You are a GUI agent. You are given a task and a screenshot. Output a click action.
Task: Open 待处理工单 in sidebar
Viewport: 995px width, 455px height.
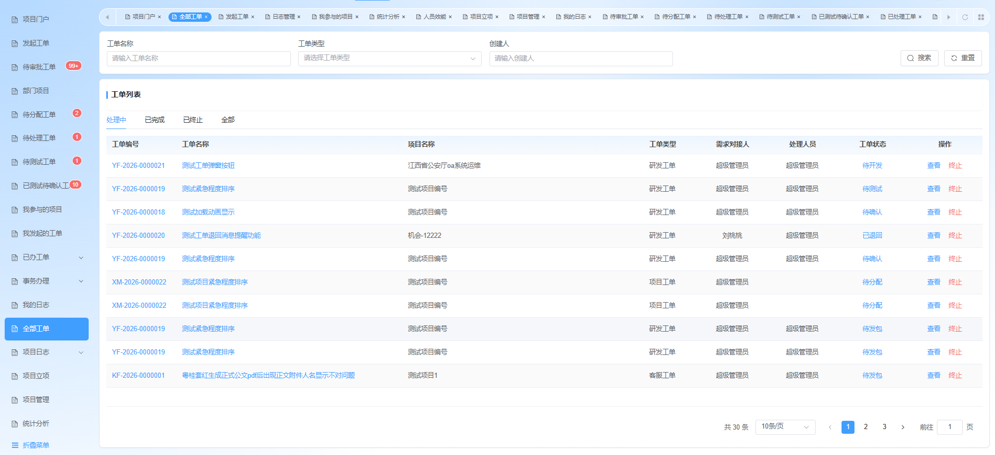click(39, 138)
